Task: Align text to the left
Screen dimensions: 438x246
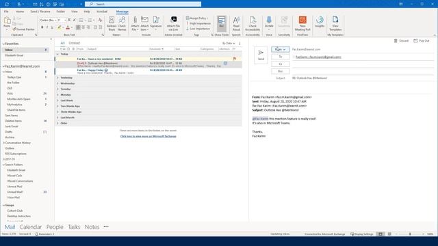Action: click(x=78, y=27)
